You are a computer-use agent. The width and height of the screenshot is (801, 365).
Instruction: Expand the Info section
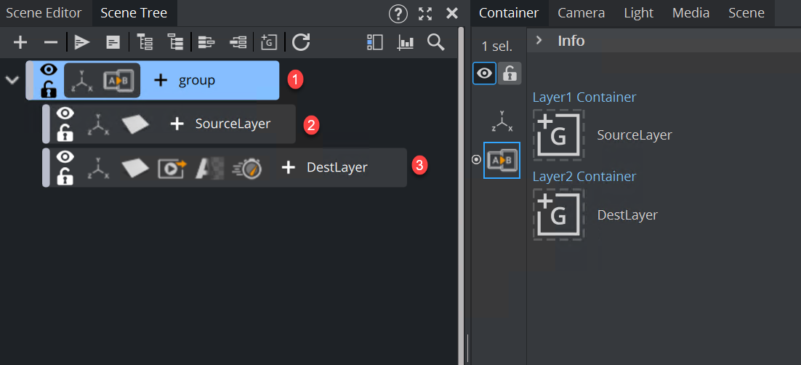pyautogui.click(x=539, y=41)
